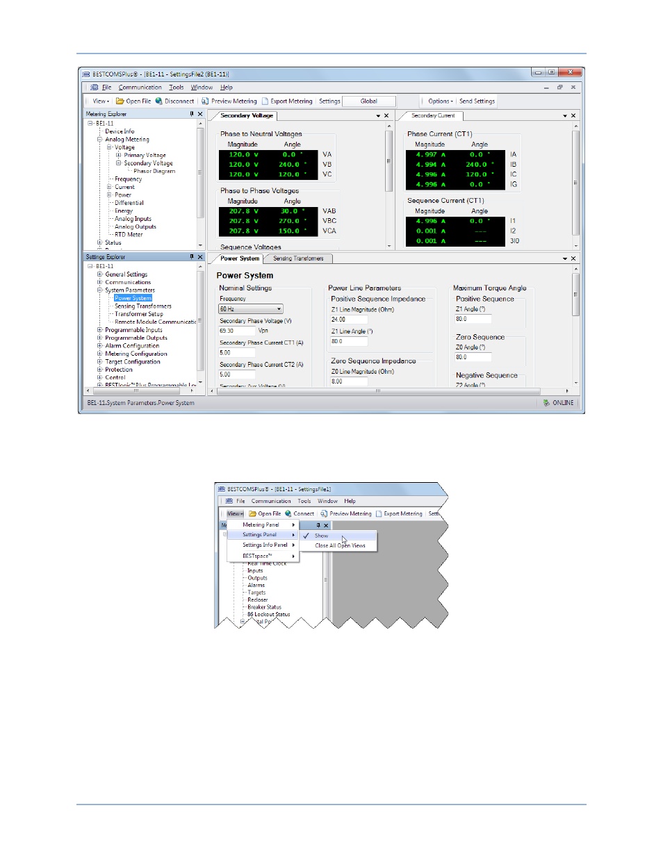Click the Export Metering page icon in upper window
Viewport: 663px width, 858px height.
265,101
